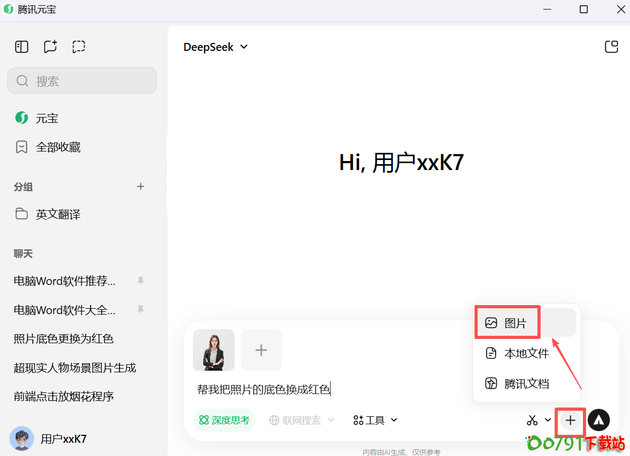Toggle 深度思考 deep thinking mode
Viewport: 630px width, 456px height.
click(x=224, y=421)
